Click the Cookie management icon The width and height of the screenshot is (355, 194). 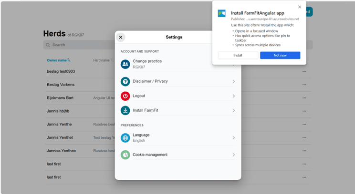click(x=125, y=155)
